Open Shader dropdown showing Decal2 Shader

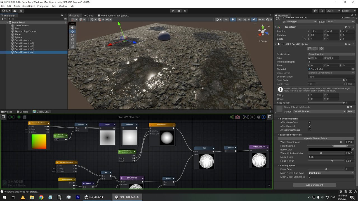(x=319, y=112)
